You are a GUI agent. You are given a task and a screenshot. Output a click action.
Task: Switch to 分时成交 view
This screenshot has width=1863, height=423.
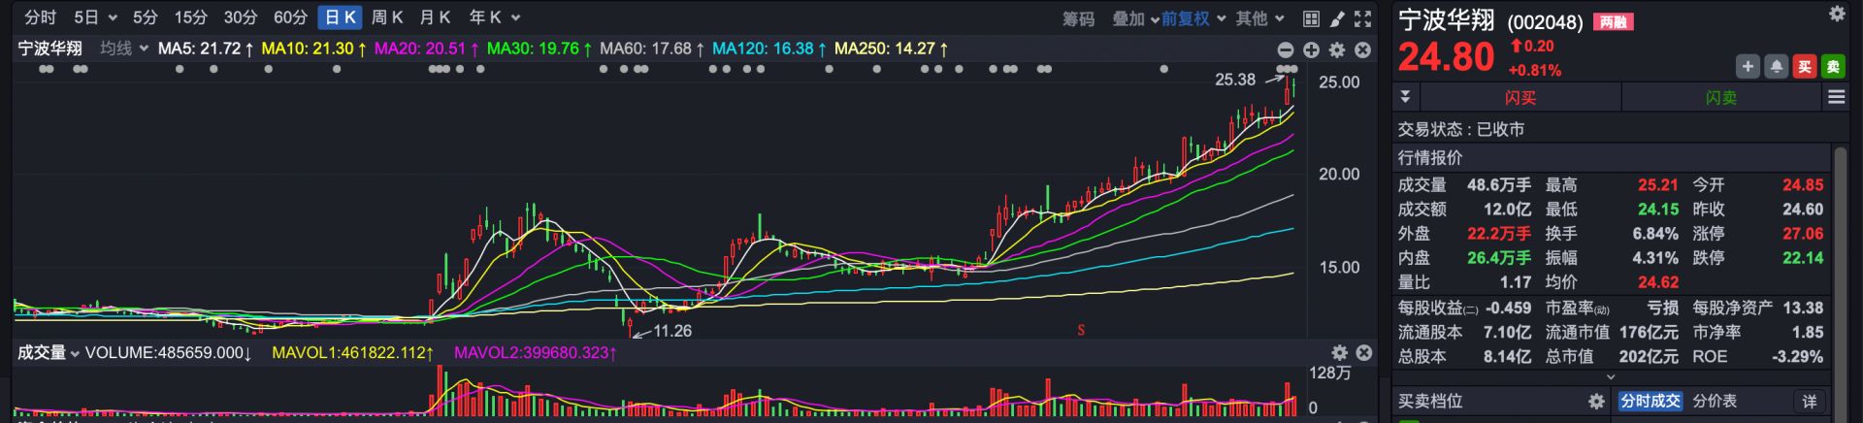pos(1650,401)
